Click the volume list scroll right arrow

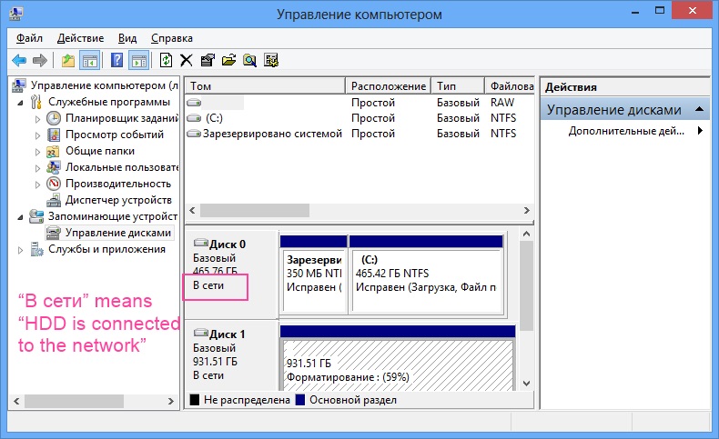pos(526,211)
